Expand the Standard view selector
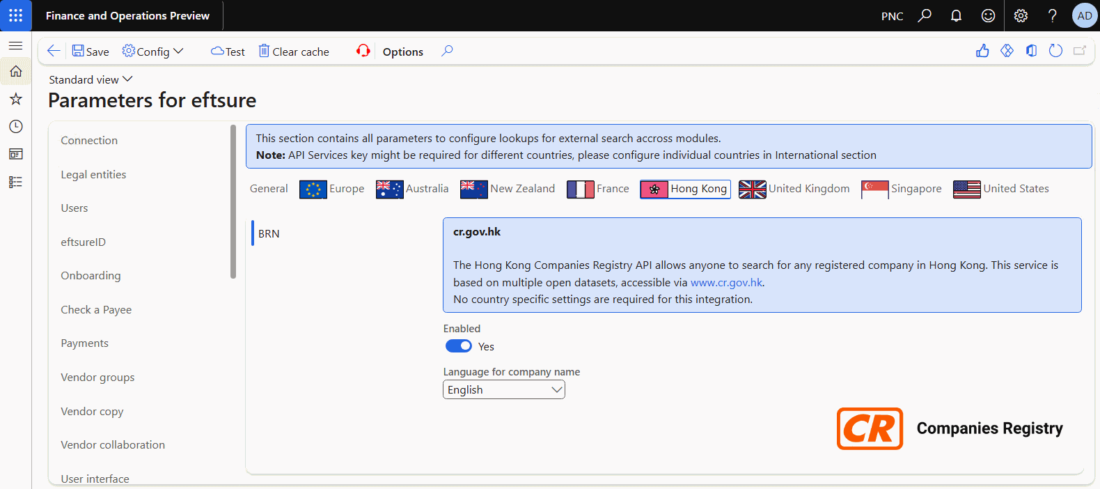 pyautogui.click(x=91, y=79)
